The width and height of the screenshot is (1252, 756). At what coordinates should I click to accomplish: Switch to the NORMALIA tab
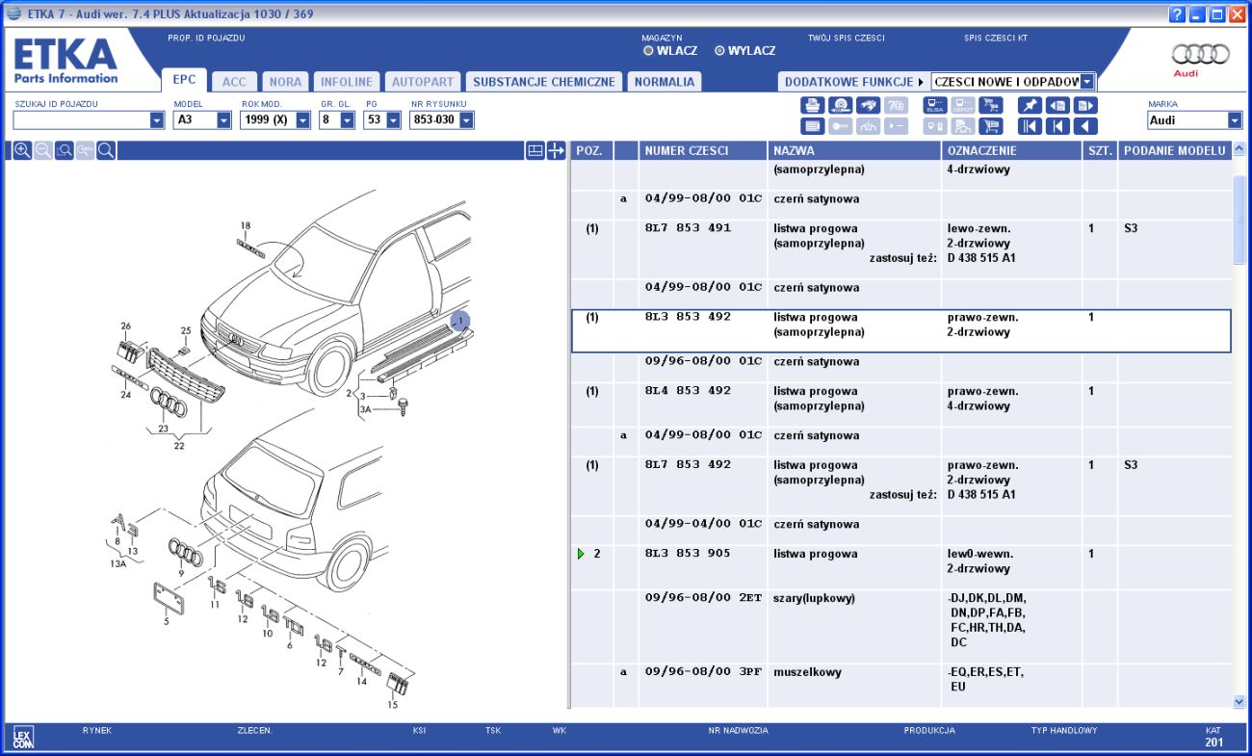665,82
